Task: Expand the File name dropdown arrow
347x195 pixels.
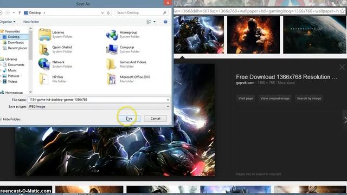Action: tap(168, 100)
